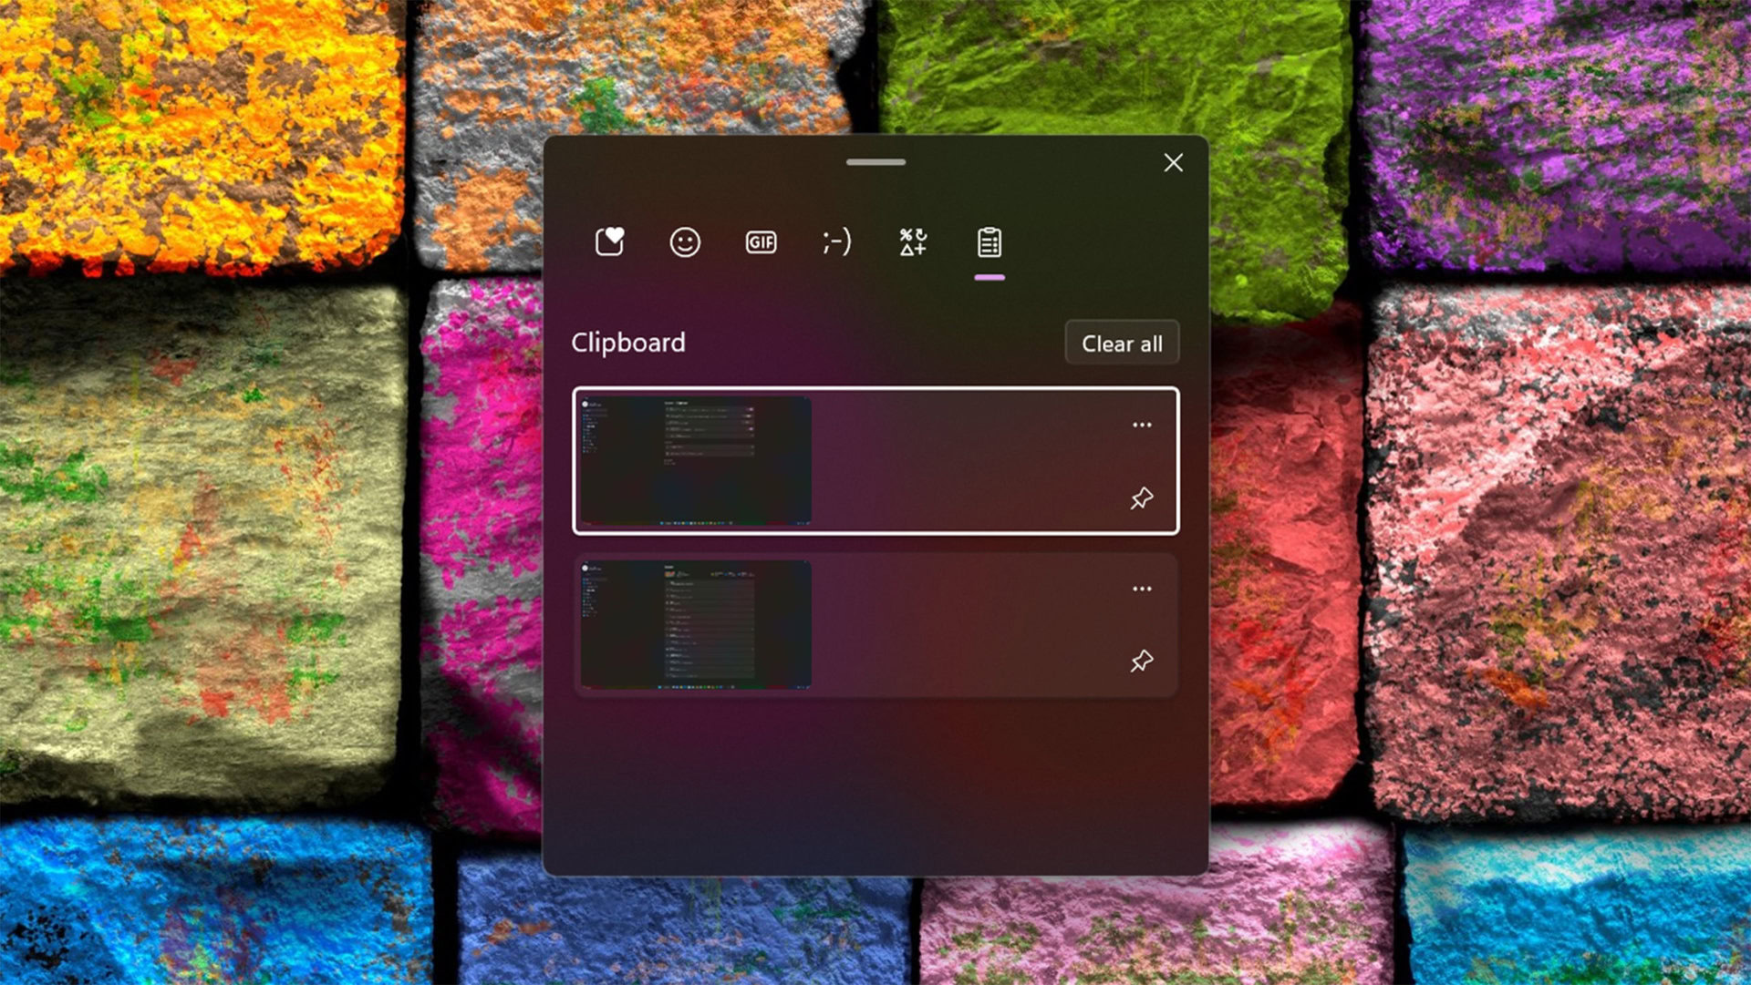
Task: Switch to the Stickers tab
Action: 610,241
